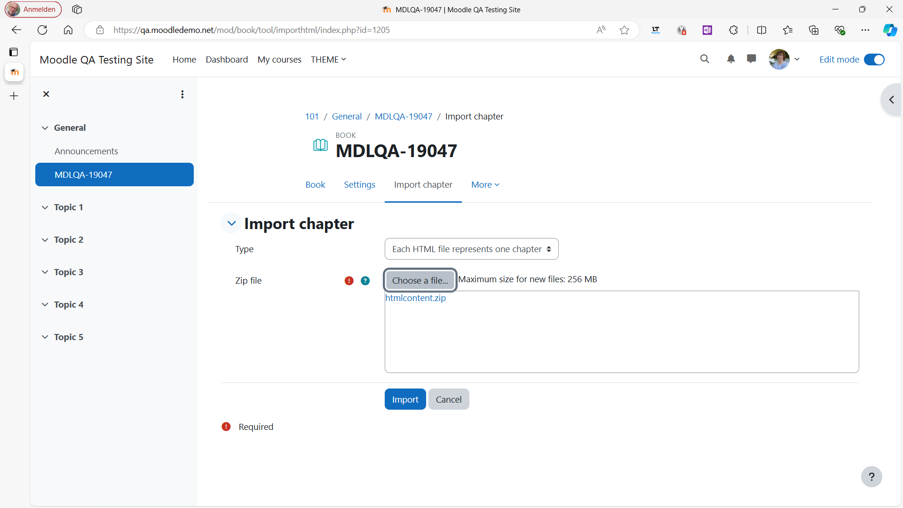Open the THEME menu
Viewport: 903px width, 508px height.
[328, 59]
